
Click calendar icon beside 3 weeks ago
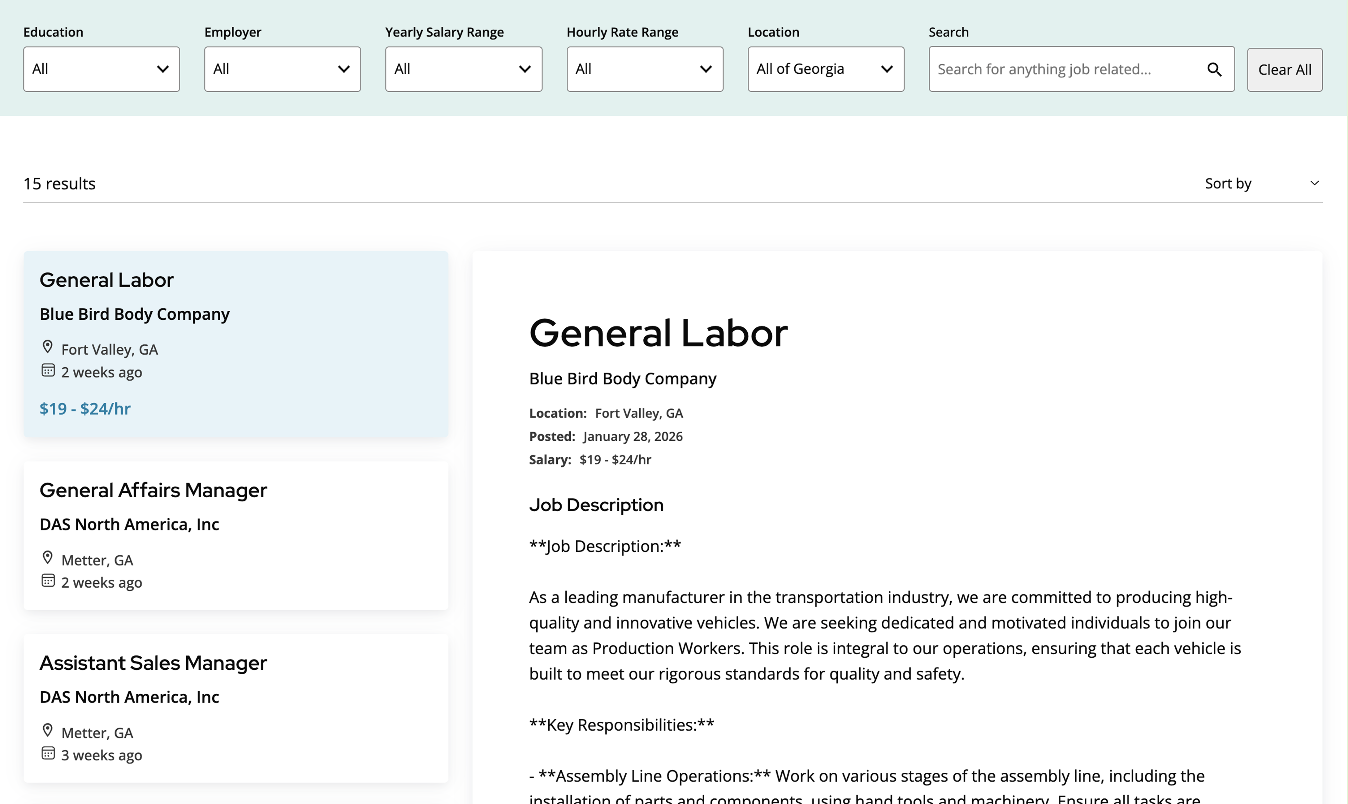(x=48, y=754)
